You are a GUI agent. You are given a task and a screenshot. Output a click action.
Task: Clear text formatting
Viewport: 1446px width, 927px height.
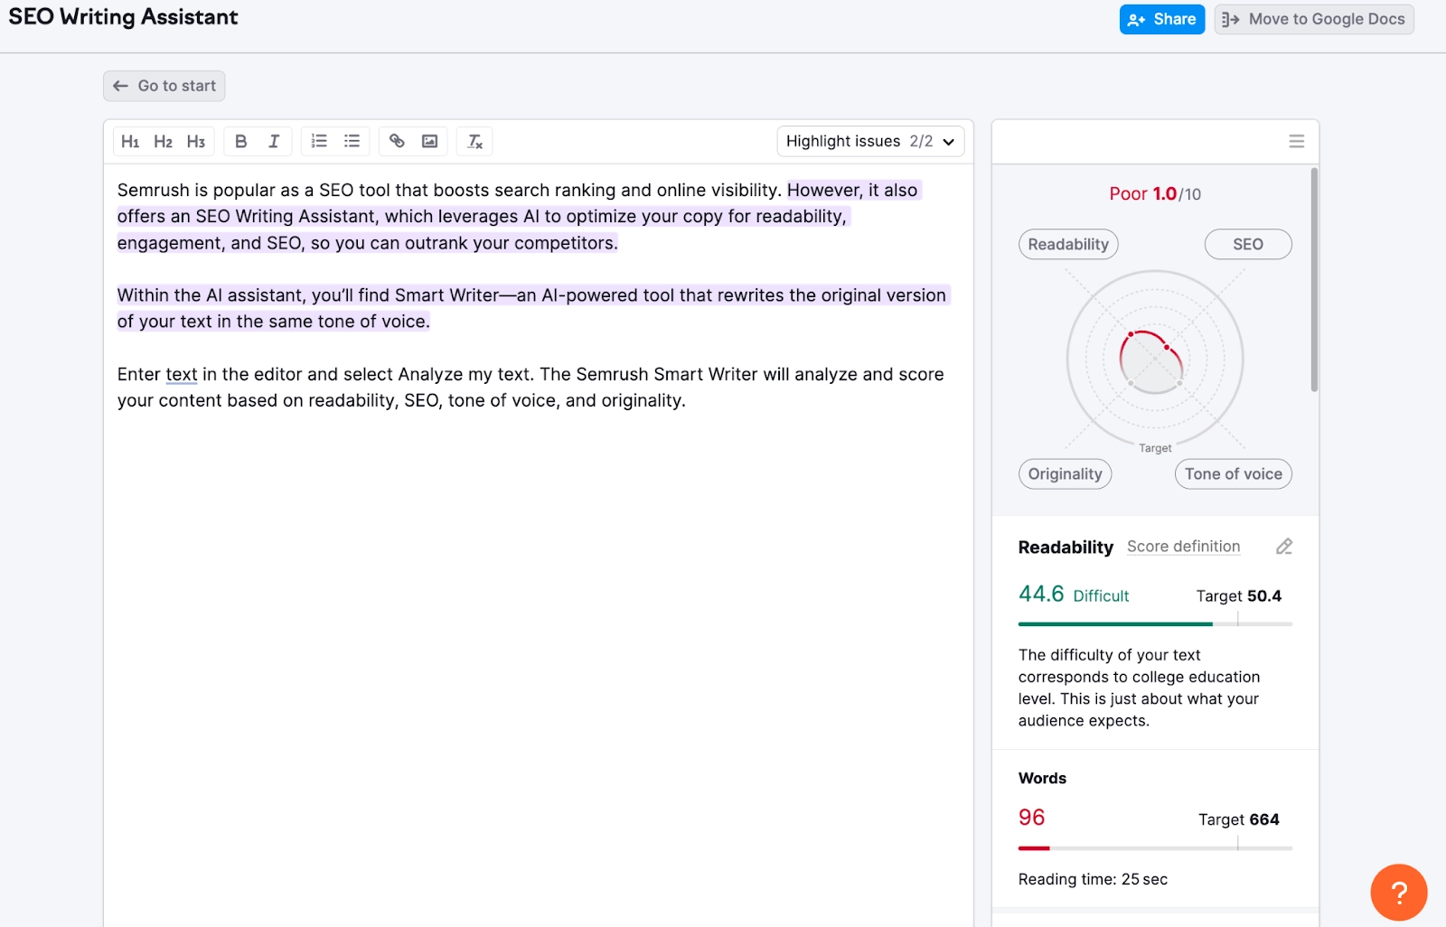tap(474, 141)
